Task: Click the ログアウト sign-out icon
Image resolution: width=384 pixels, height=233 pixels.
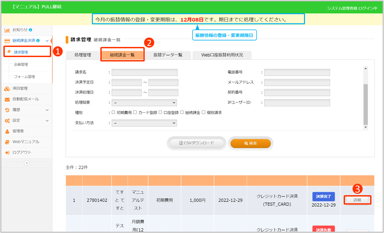Action: tap(7, 153)
